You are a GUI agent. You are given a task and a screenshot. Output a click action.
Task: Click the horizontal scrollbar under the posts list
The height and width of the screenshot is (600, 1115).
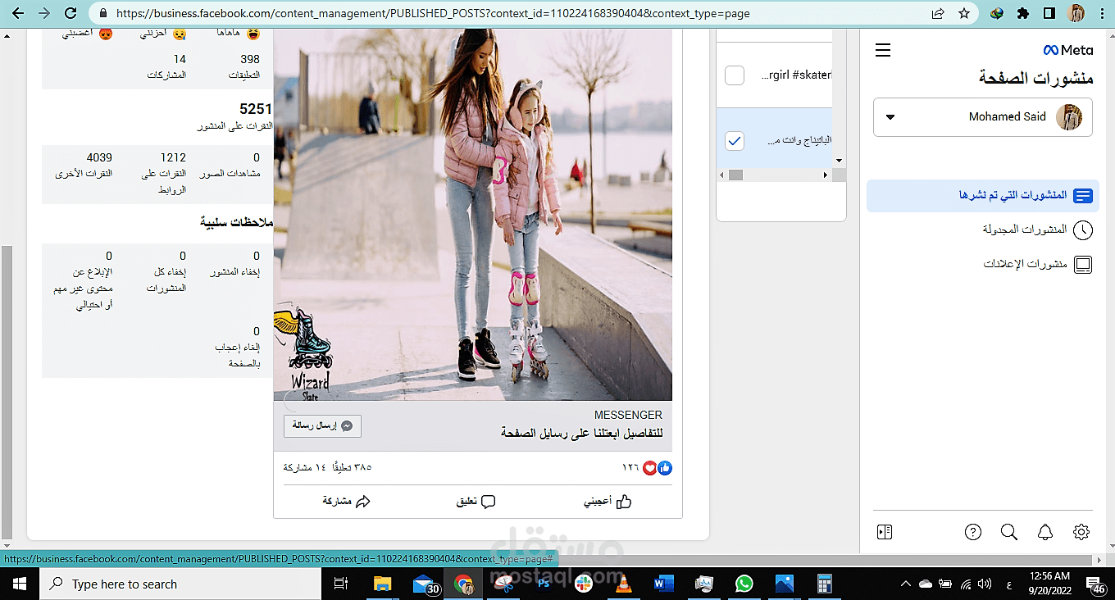[735, 175]
